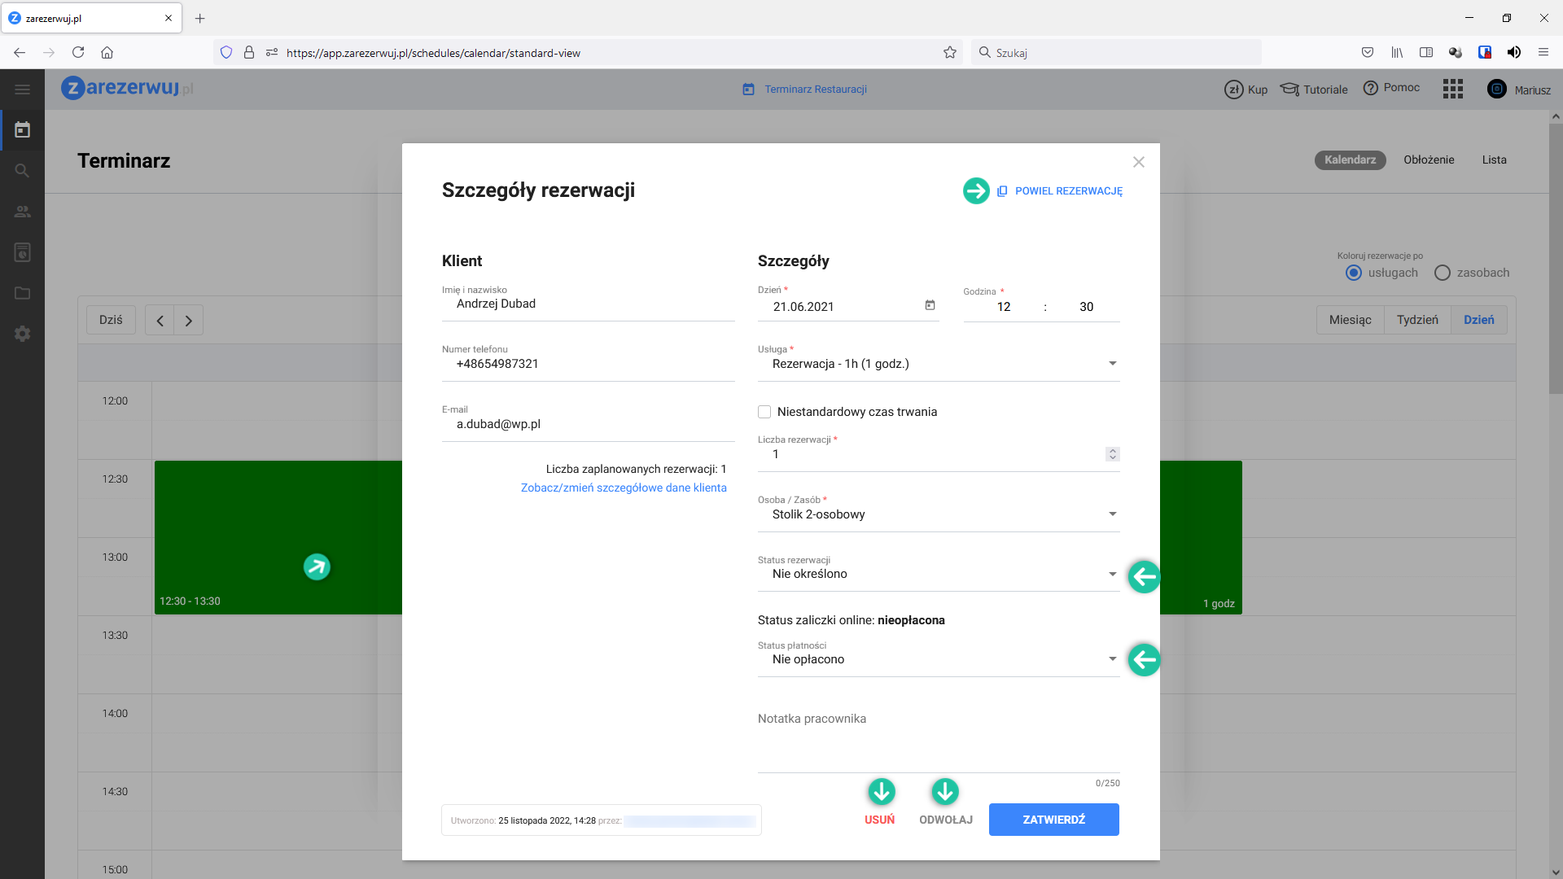Image resolution: width=1563 pixels, height=879 pixels.
Task: Open the date picker calendar icon
Action: click(930, 305)
